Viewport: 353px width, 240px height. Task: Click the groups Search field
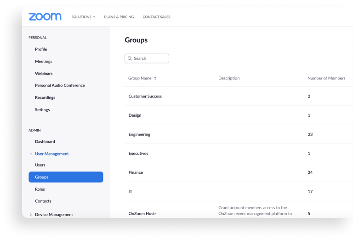pyautogui.click(x=147, y=58)
